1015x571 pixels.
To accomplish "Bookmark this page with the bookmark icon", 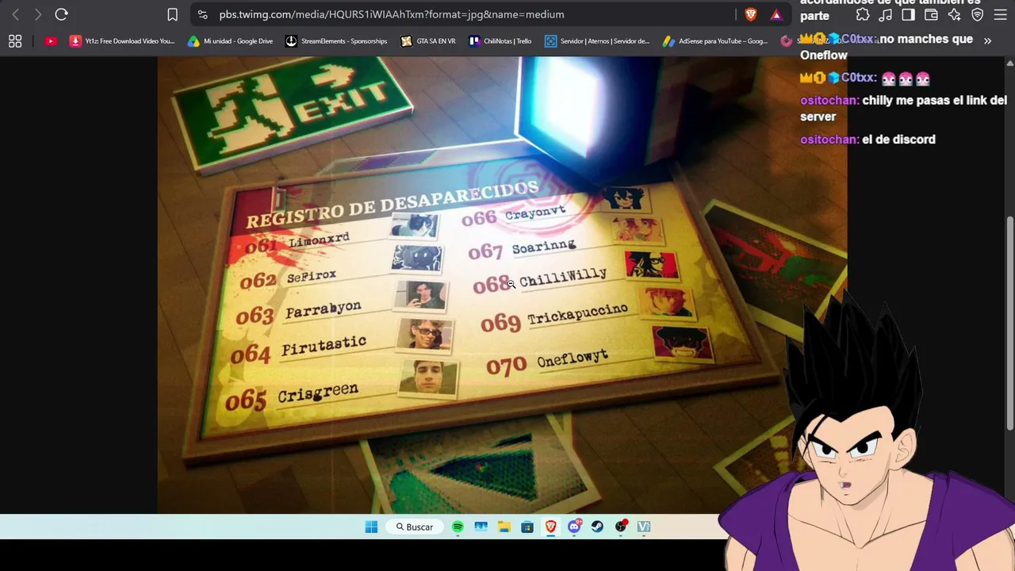I will point(172,14).
